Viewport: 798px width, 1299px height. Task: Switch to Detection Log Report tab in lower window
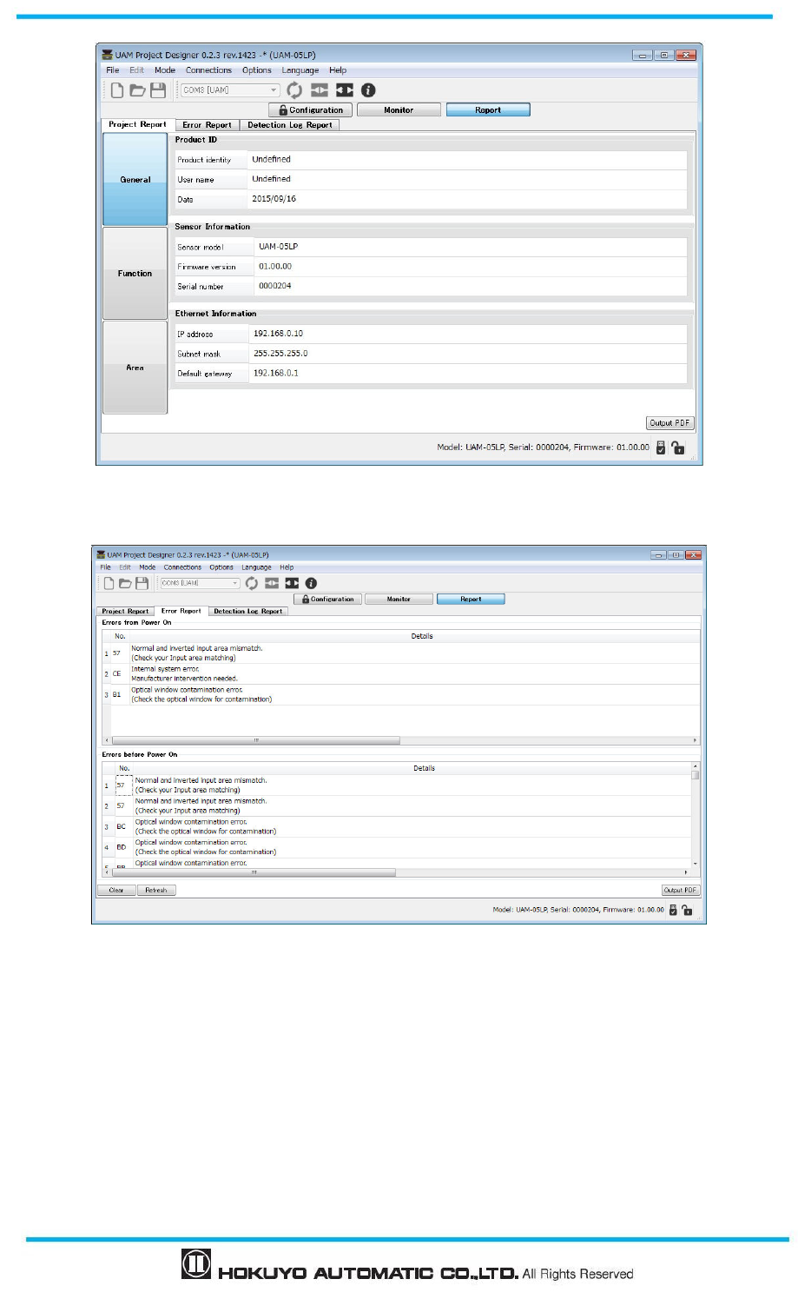point(248,612)
